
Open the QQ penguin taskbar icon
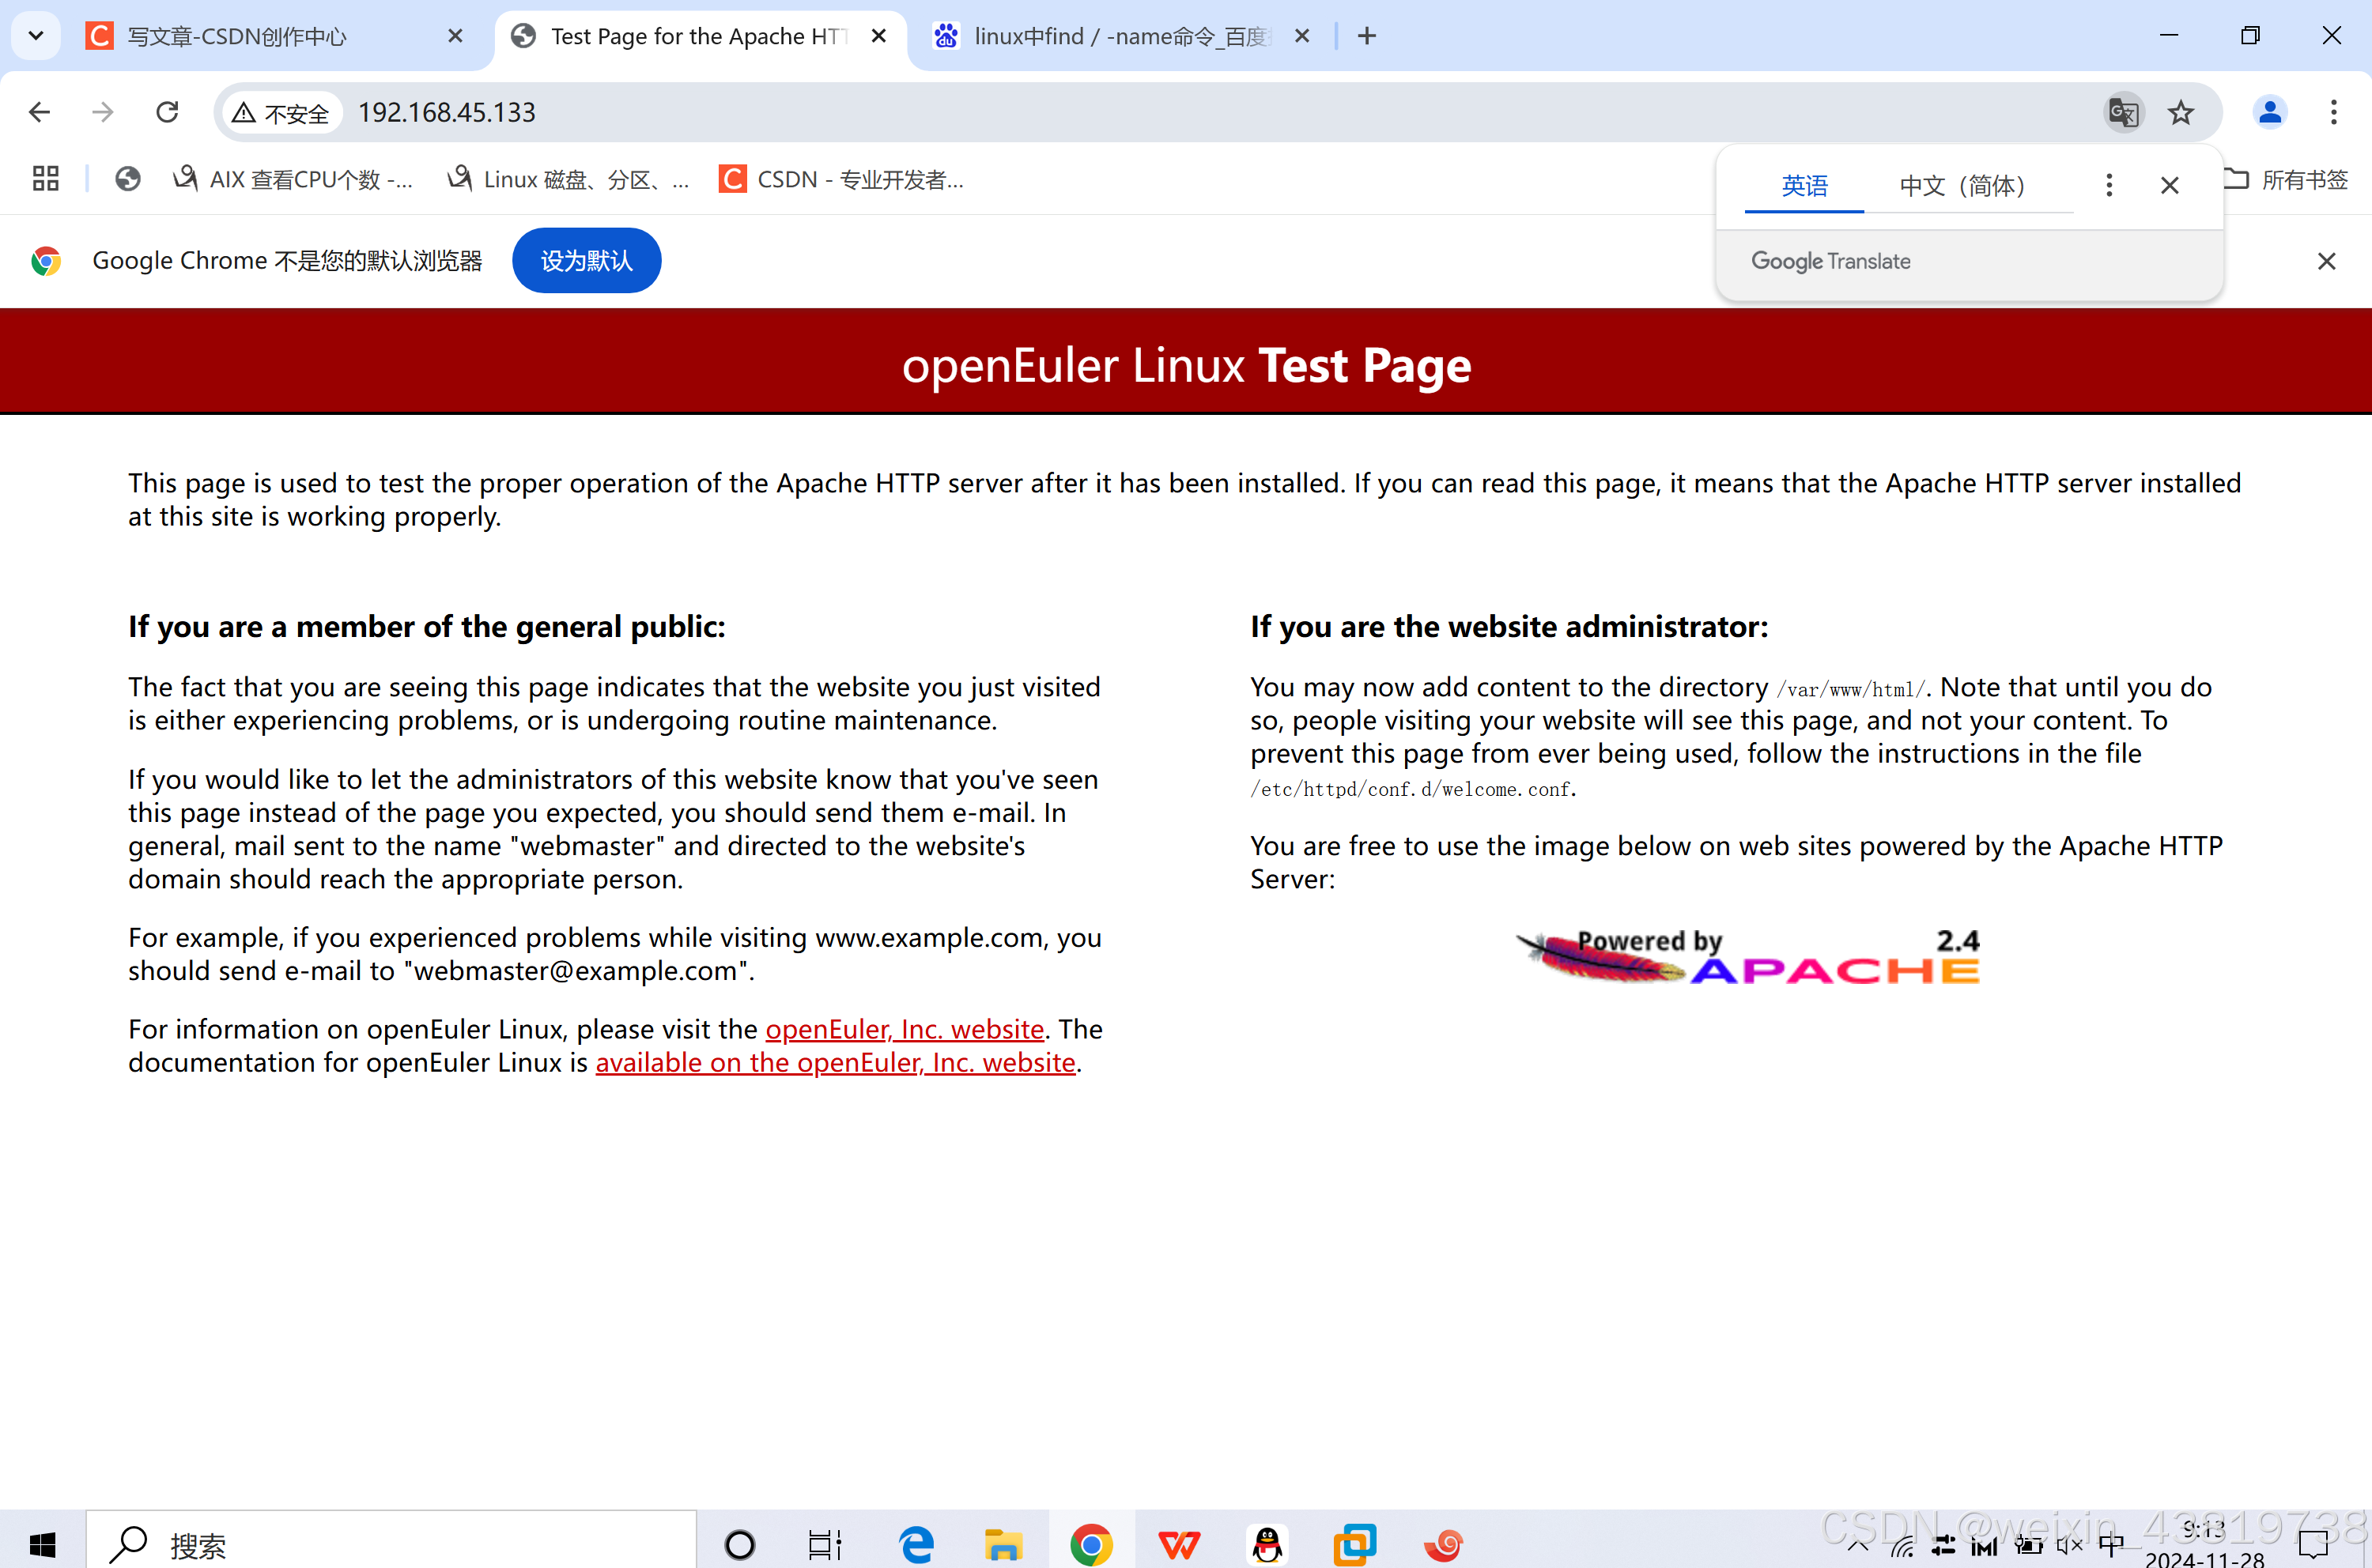click(x=1267, y=1544)
